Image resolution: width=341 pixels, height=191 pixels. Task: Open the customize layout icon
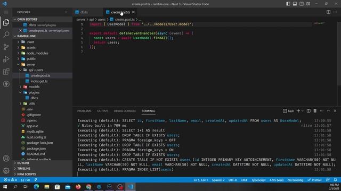(x=308, y=4)
